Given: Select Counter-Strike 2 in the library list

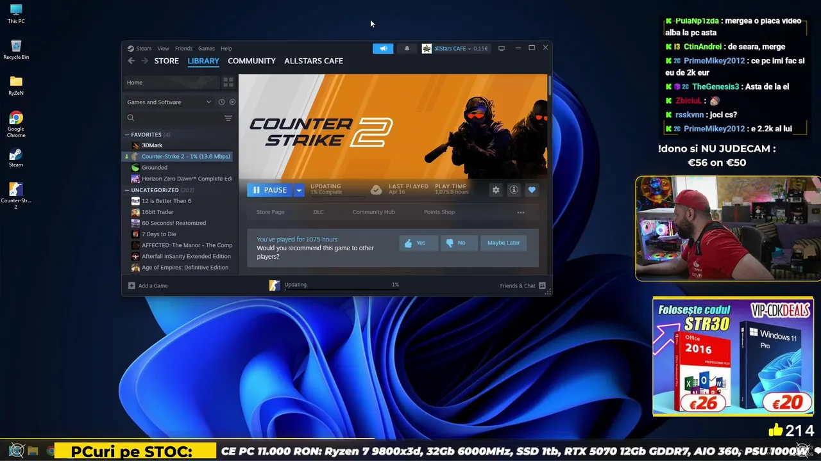Looking at the screenshot, I should point(178,156).
